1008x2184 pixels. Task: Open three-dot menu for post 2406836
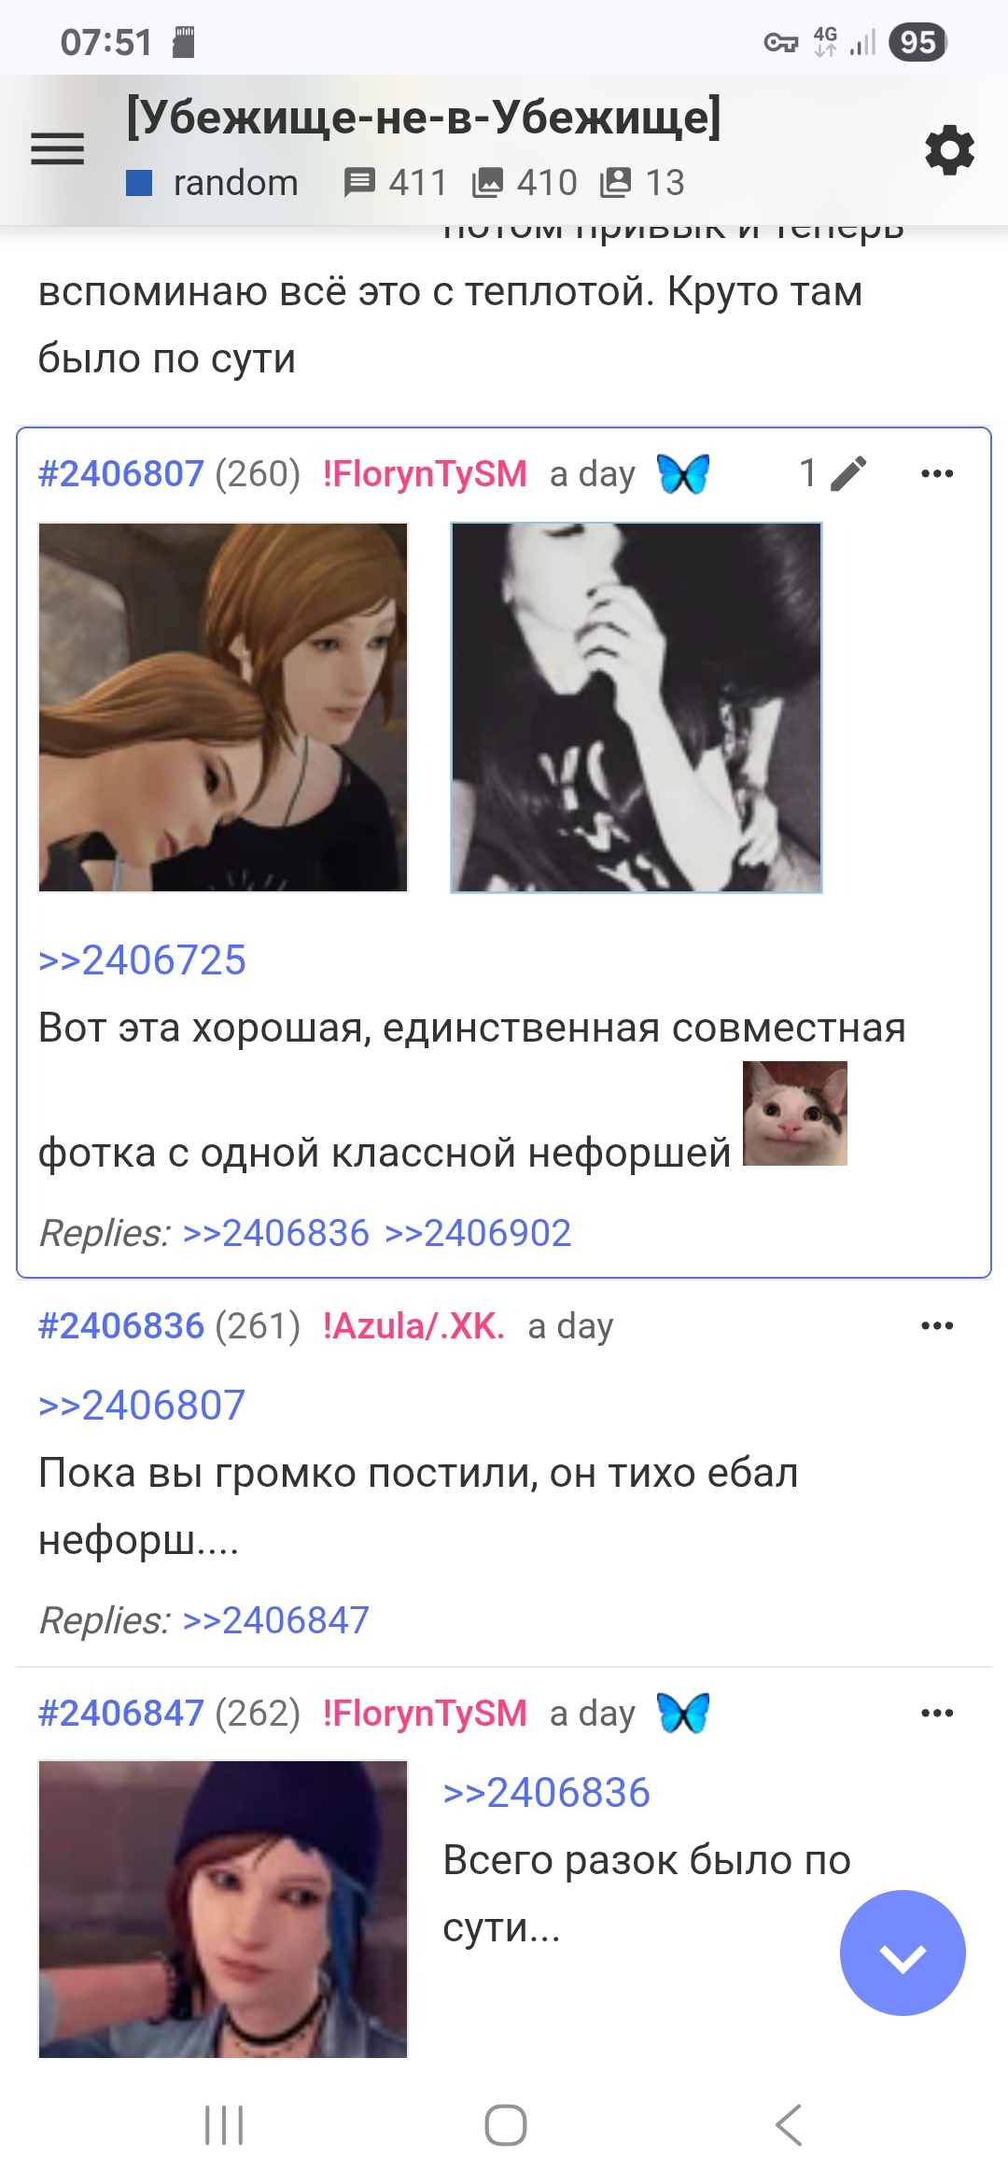937,1326
